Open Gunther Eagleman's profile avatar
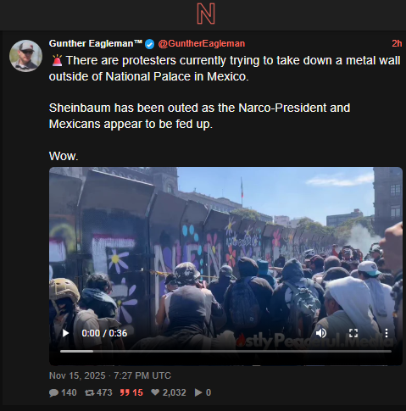Image resolution: width=406 pixels, height=411 pixels. tap(25, 56)
